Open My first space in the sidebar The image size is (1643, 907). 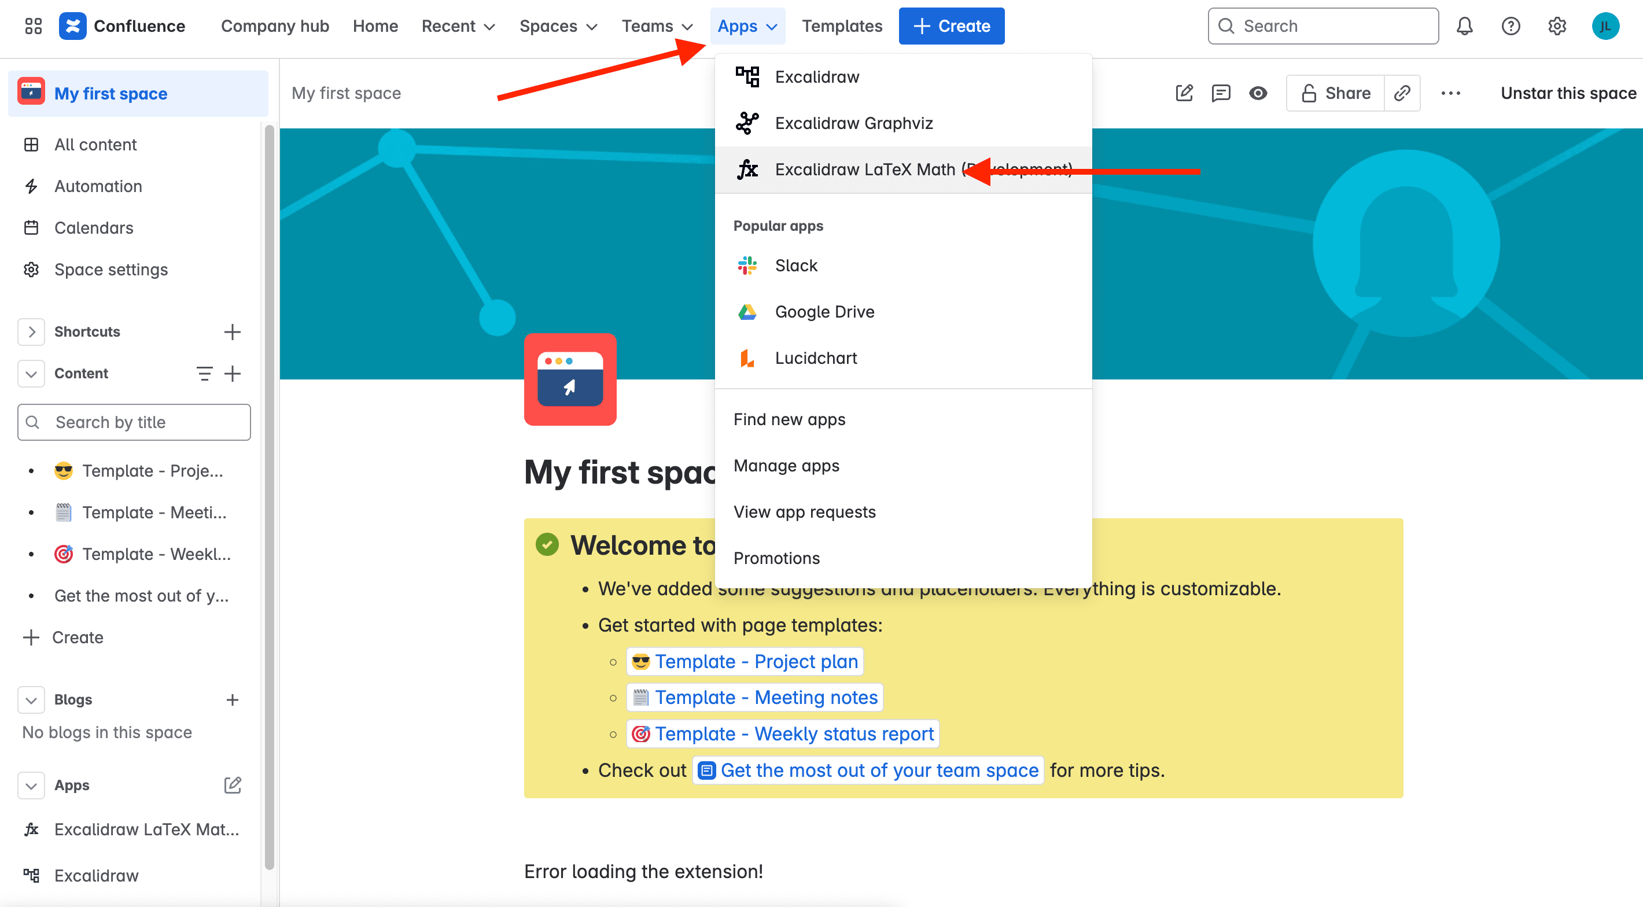tap(138, 94)
